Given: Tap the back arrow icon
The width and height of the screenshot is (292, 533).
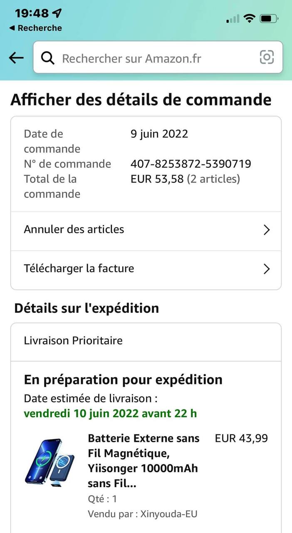Looking at the screenshot, I should pos(16,58).
